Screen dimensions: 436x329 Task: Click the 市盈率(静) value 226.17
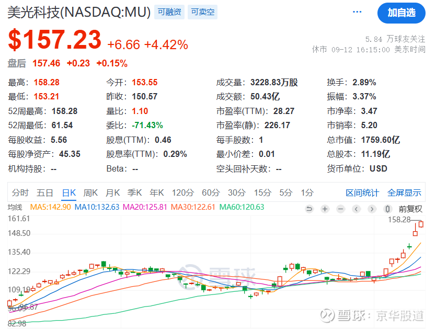click(277, 126)
